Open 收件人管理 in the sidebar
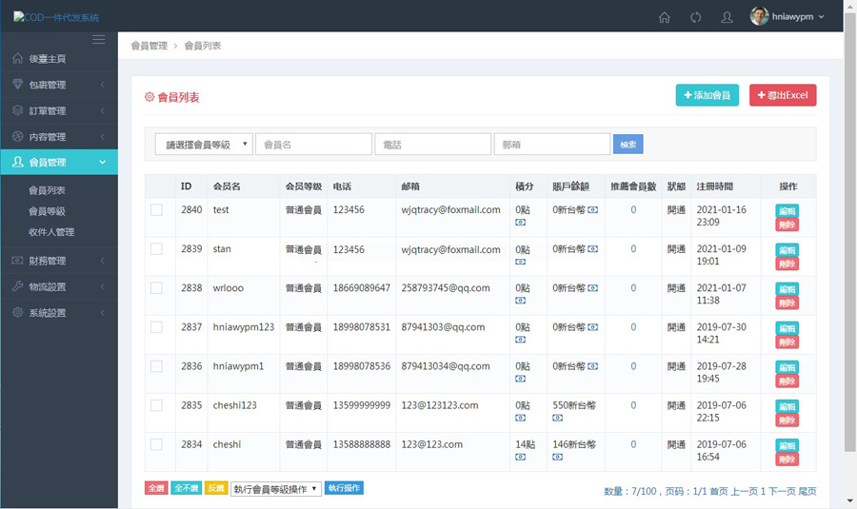 tap(51, 232)
